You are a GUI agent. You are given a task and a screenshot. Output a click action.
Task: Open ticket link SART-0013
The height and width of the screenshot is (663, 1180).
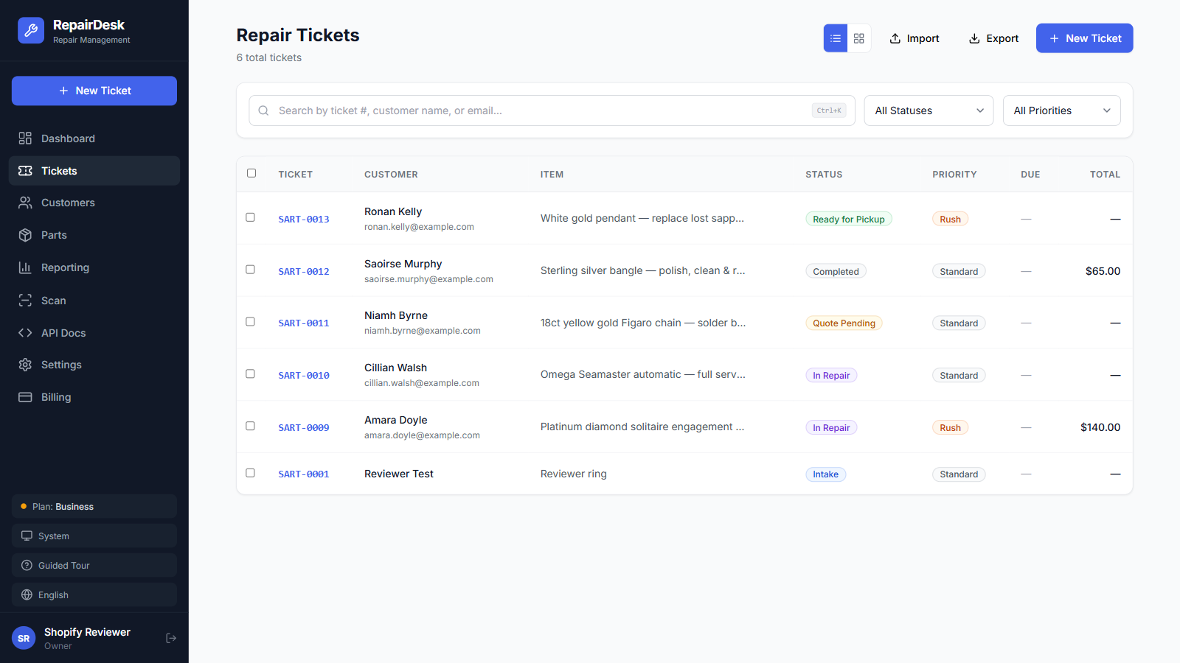[304, 220]
